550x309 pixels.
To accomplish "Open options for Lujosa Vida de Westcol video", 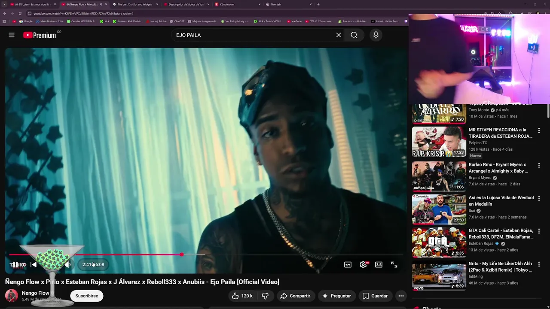I will (539, 198).
